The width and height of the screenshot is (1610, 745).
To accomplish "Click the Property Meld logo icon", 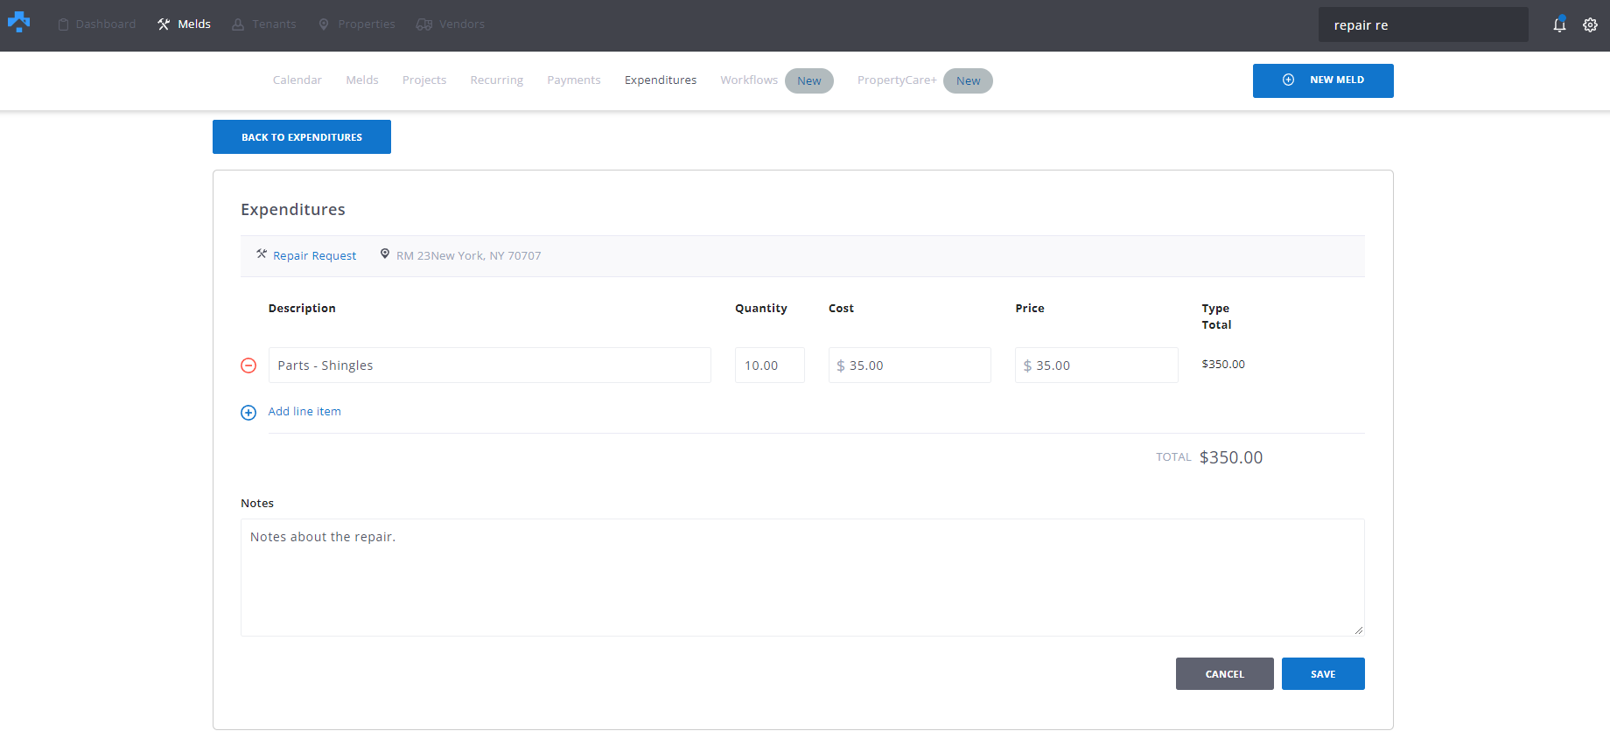I will point(18,22).
